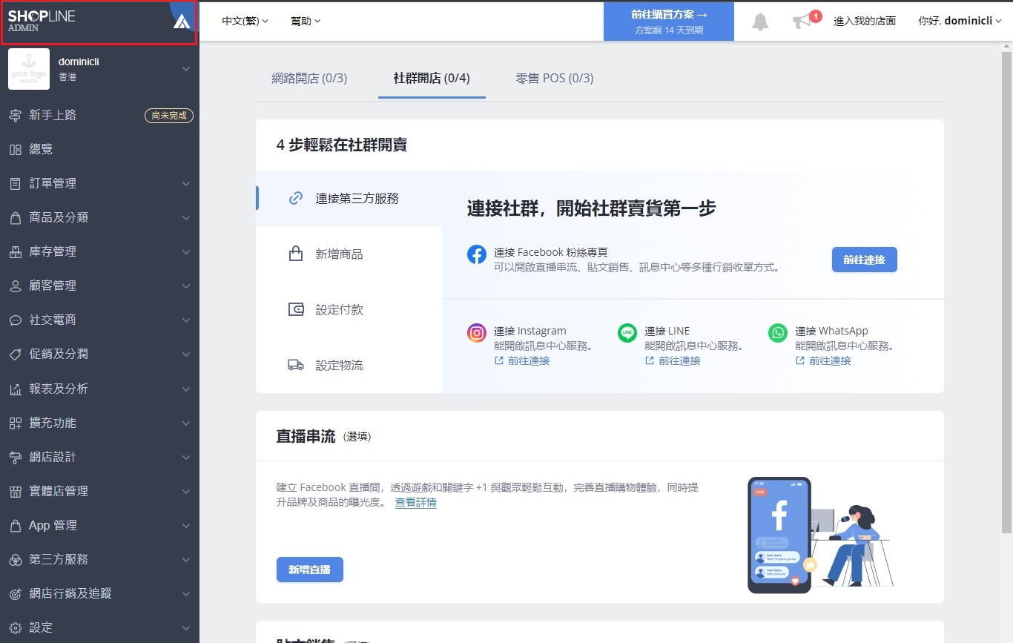Click the 設定 gear icon
The height and width of the screenshot is (643, 1013).
coord(16,628)
